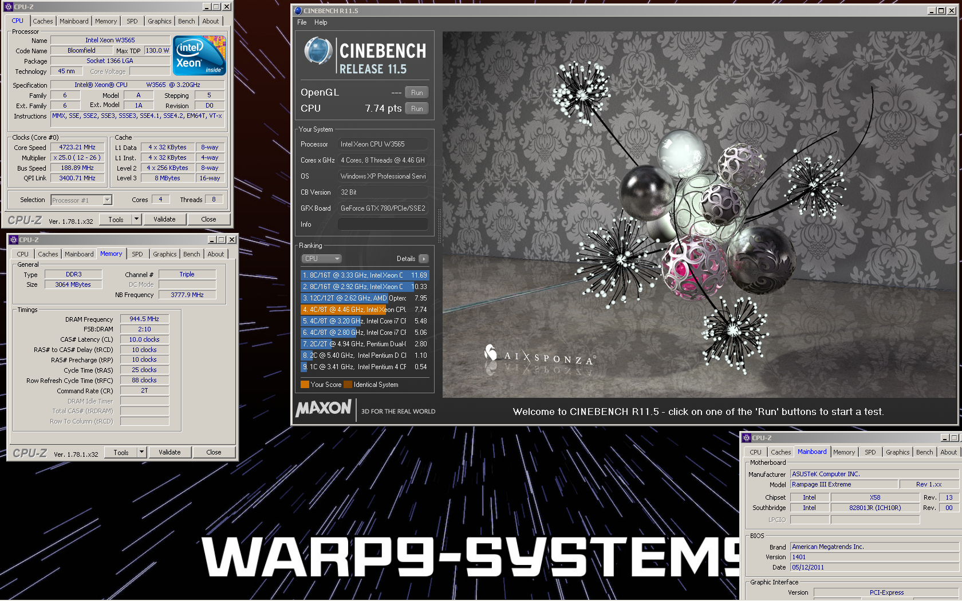This screenshot has width=962, height=601.
Task: Open Caches tab in bottom-right CPU-Z window
Action: click(x=780, y=452)
